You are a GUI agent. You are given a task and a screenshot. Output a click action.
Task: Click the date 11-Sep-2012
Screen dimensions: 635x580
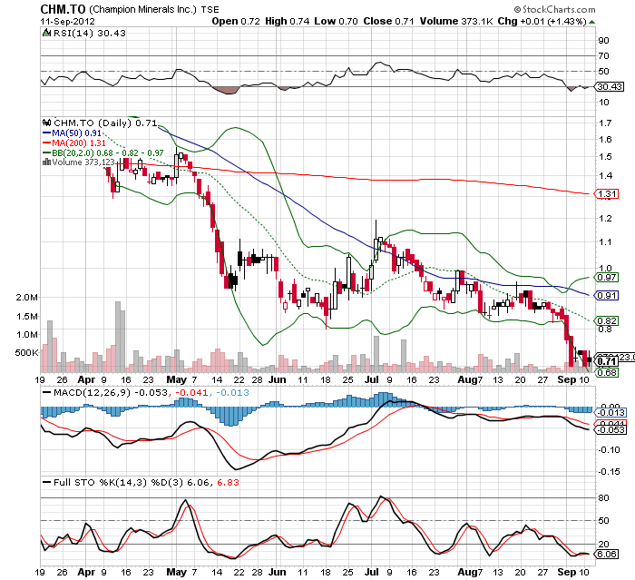[67, 22]
